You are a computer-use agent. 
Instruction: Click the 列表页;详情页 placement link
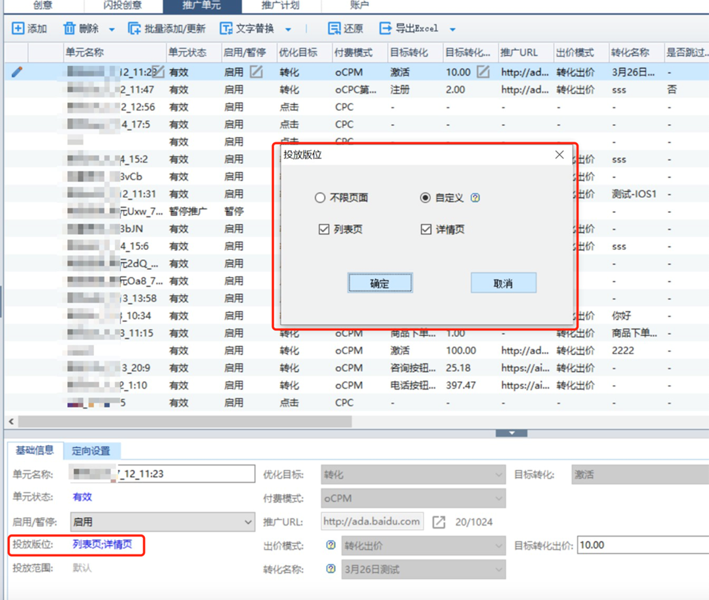coord(102,545)
